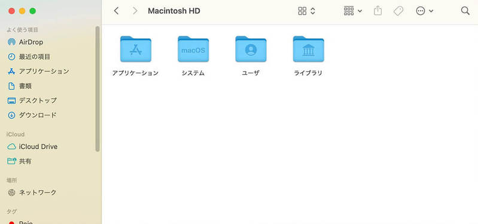Click the Tag toolbar icon
The height and width of the screenshot is (224, 478).
[398, 11]
